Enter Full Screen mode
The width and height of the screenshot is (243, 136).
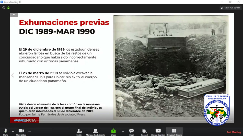(230, 8)
